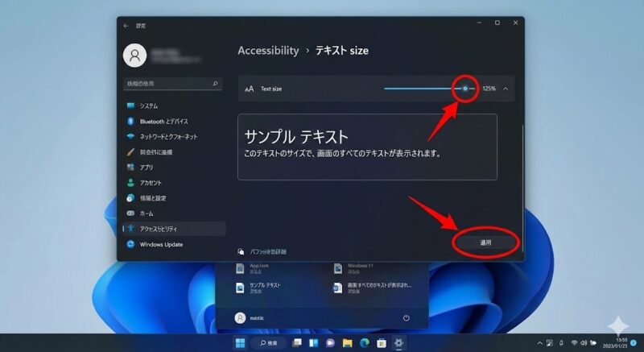
Task: Click the Text size slider thumb
Action: pyautogui.click(x=465, y=89)
